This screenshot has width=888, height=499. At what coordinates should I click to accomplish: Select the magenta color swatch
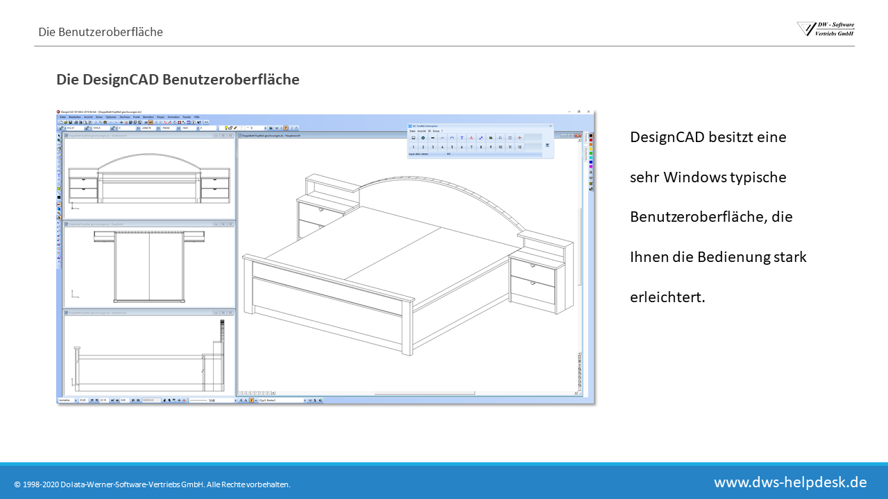click(590, 166)
